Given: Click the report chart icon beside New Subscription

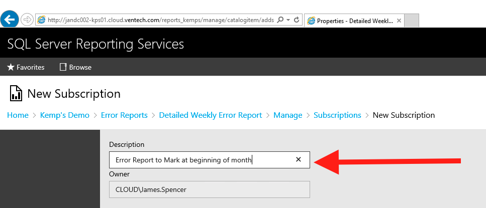Looking at the screenshot, I should pos(15,93).
